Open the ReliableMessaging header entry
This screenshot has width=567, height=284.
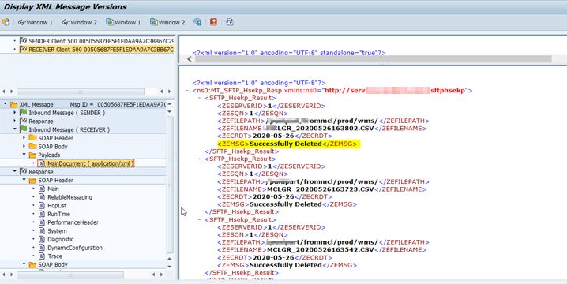(69, 197)
